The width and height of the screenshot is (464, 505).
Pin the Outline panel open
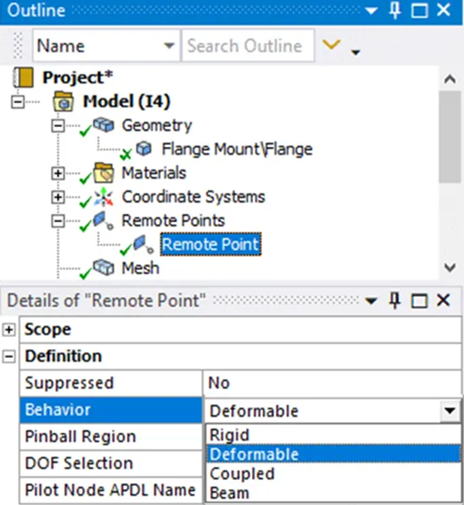pyautogui.click(x=394, y=9)
